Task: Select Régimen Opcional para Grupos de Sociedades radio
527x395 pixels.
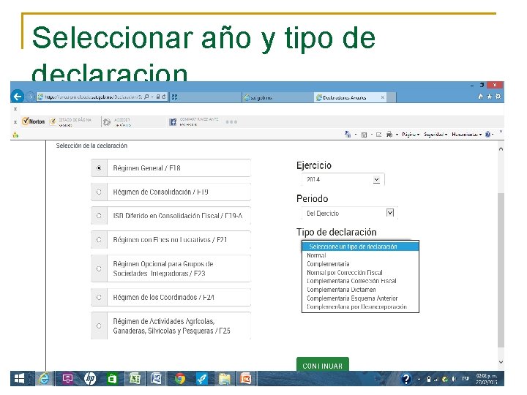Action: pyautogui.click(x=99, y=268)
